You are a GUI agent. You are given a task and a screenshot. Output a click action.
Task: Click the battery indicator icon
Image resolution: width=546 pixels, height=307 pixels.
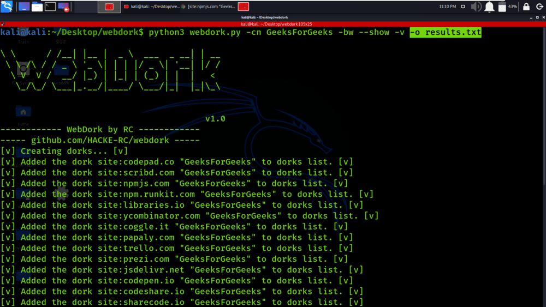pos(502,7)
